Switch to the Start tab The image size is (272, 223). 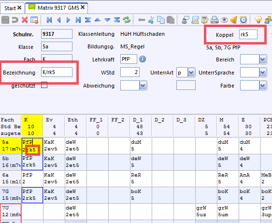pos(10,8)
